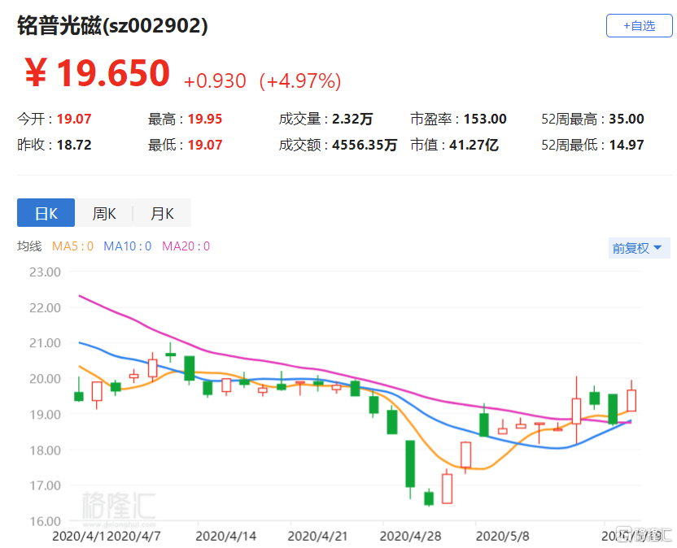677x548 pixels.
Task: Select the 日K daily chart tab
Action: click(x=46, y=213)
